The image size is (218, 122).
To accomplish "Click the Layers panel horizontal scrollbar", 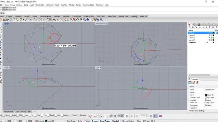I will tap(200, 75).
